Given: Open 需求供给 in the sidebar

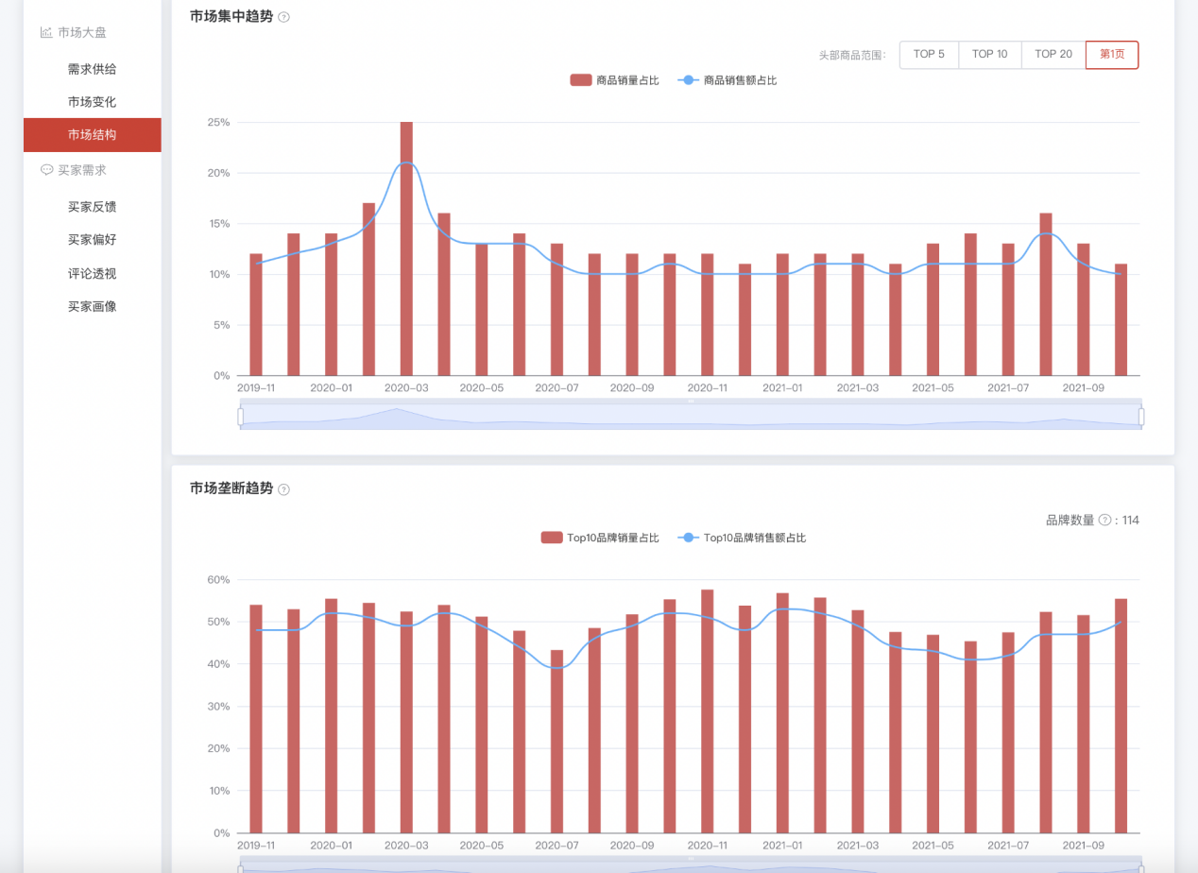Looking at the screenshot, I should pyautogui.click(x=92, y=69).
